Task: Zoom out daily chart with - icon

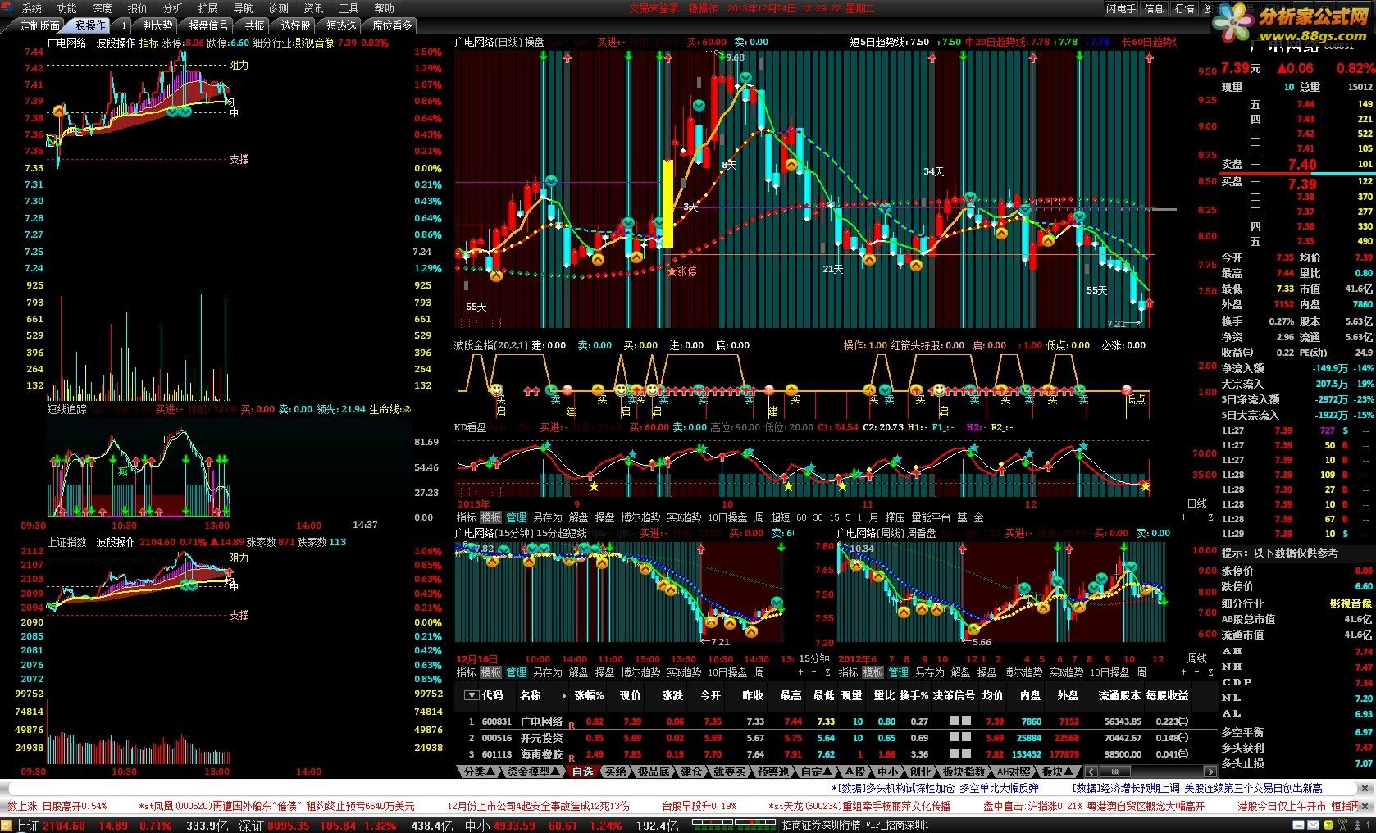Action: (1196, 518)
